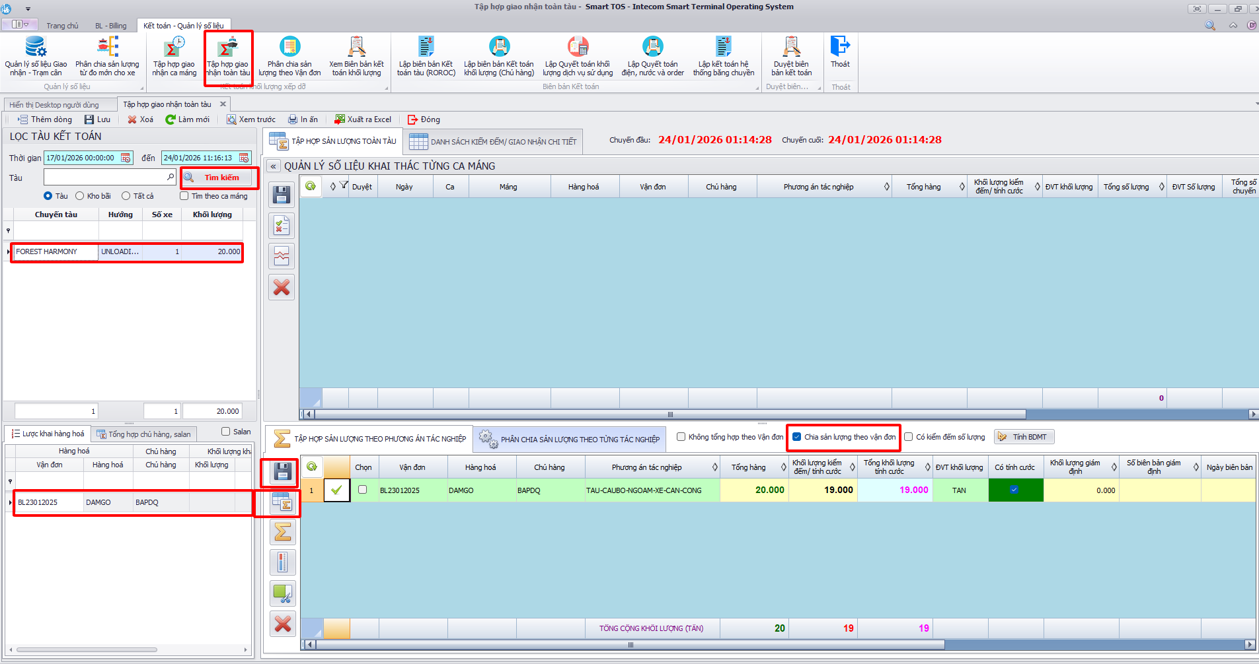This screenshot has width=1259, height=664.
Task: Tick the Tìm theo ca máng checkbox
Action: (184, 196)
